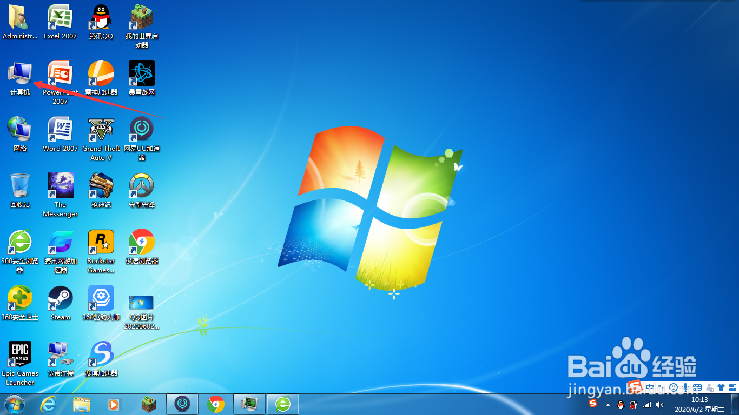Open the smiley emoji panel on IME bar
This screenshot has width=739, height=415.
coord(673,387)
